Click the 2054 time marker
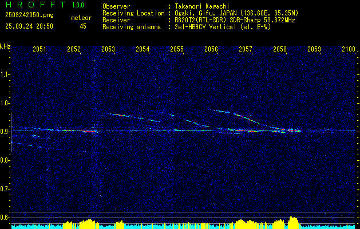This screenshot has height=229, width=360. [x=143, y=49]
